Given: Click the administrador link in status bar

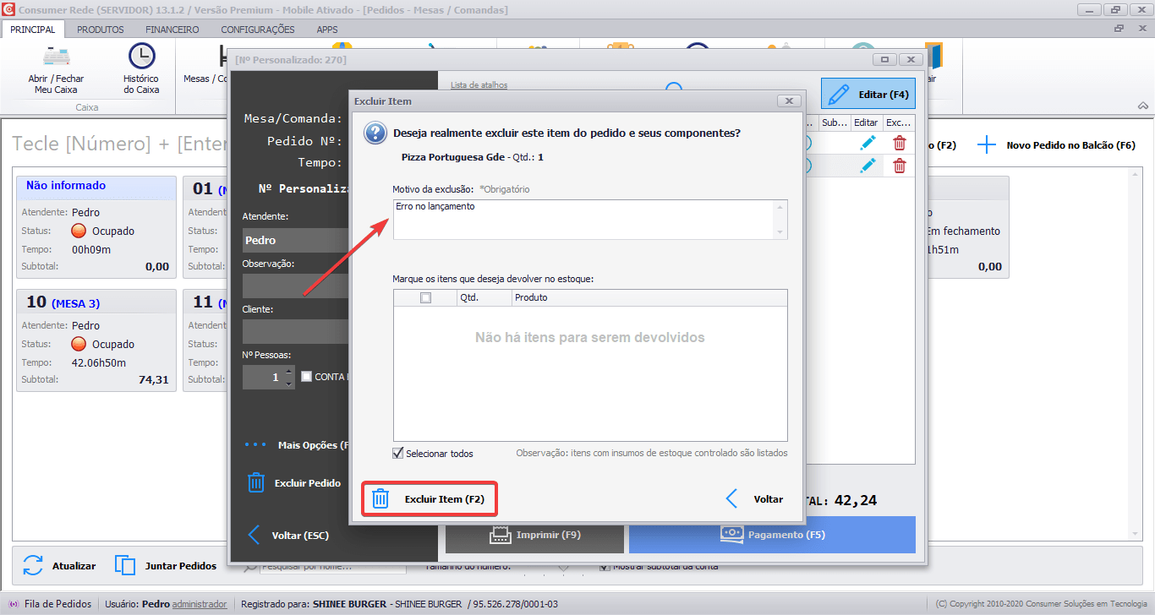Looking at the screenshot, I should point(200,604).
